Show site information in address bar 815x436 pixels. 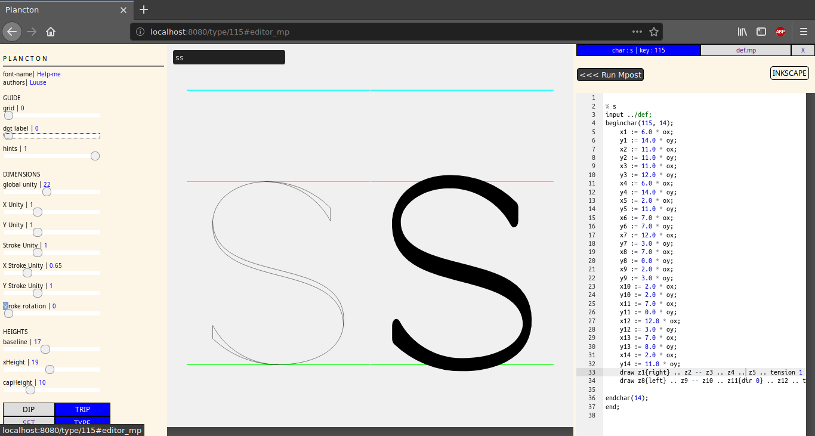(140, 32)
